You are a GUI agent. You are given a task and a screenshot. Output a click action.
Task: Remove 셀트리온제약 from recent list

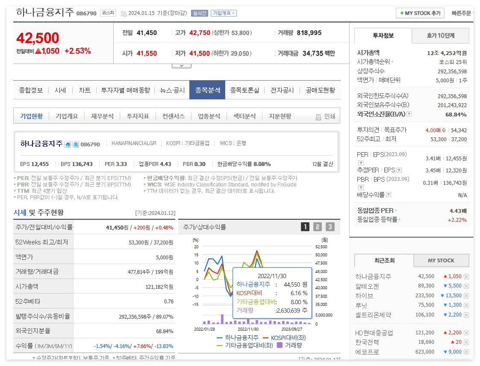coord(466,315)
